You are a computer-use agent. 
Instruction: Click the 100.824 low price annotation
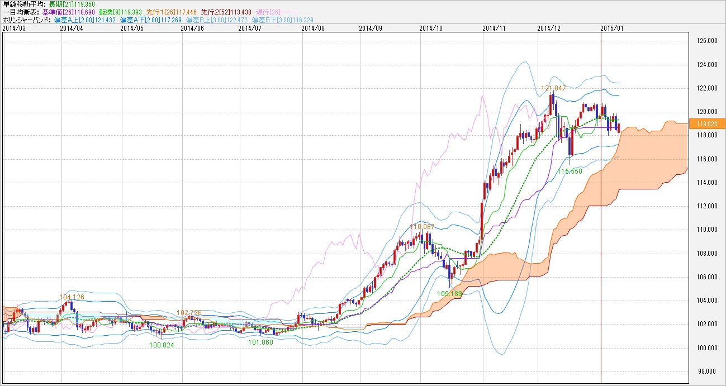(162, 345)
